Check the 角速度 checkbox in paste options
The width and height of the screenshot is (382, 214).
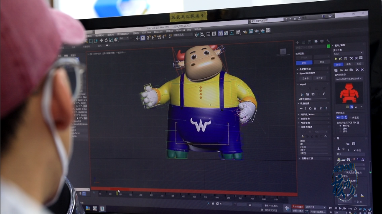click(350, 117)
